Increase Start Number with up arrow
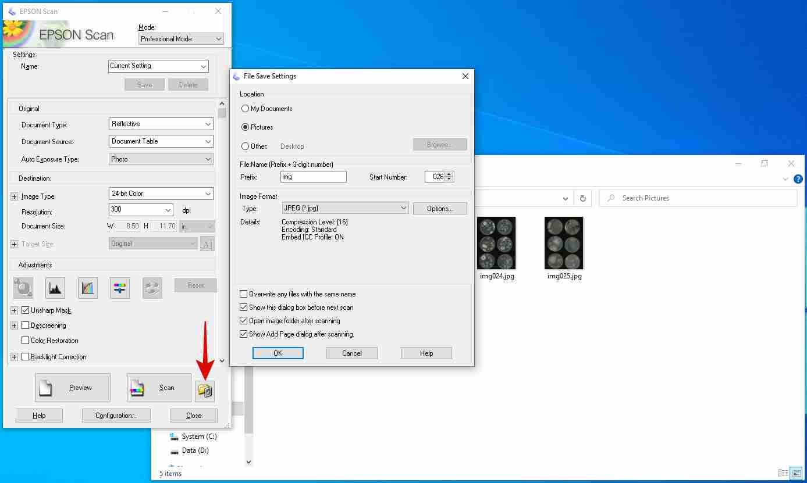This screenshot has width=807, height=483. (449, 174)
